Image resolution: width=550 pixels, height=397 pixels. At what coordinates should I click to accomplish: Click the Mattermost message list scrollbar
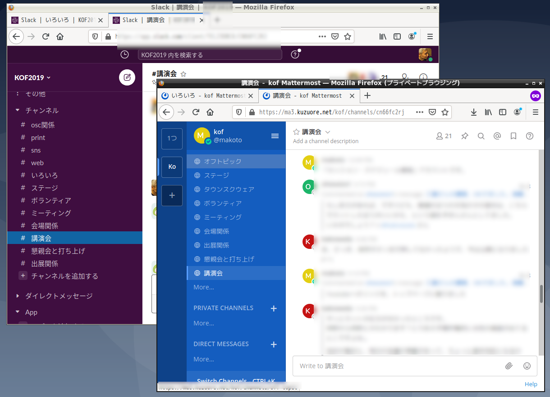tap(541, 293)
